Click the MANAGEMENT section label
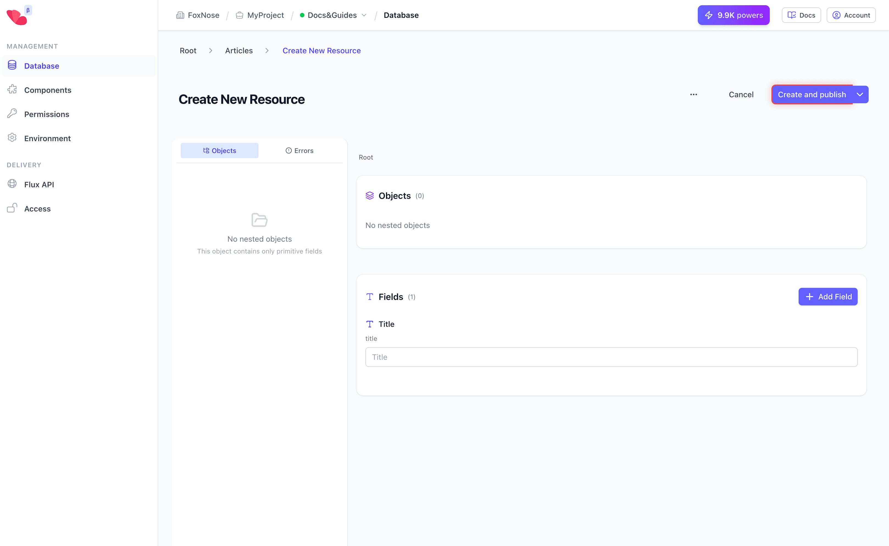The height and width of the screenshot is (546, 889). 32,46
